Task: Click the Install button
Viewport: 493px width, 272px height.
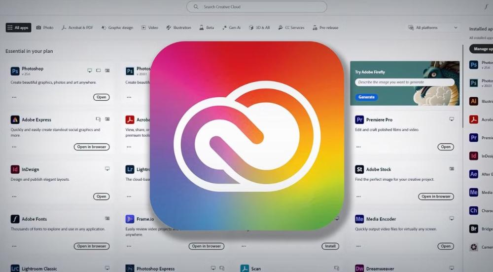Action: [330, 246]
